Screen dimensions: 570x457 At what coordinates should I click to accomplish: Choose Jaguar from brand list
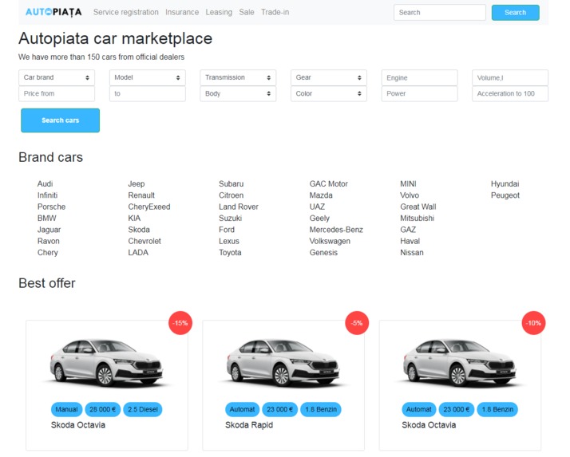49,230
